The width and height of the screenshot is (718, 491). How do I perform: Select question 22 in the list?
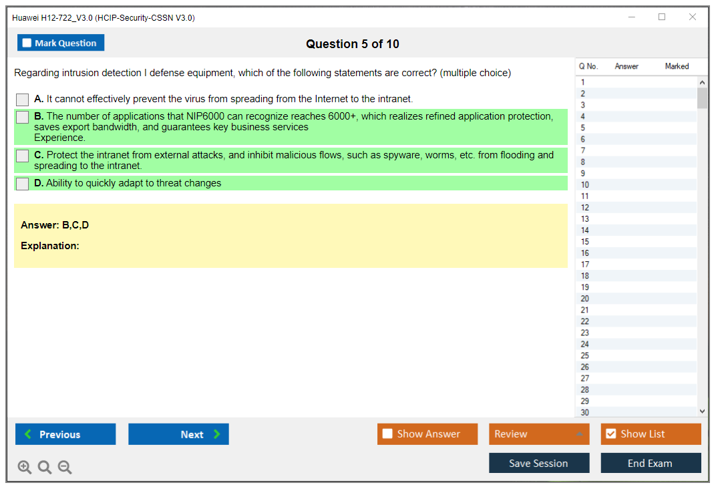click(x=585, y=321)
